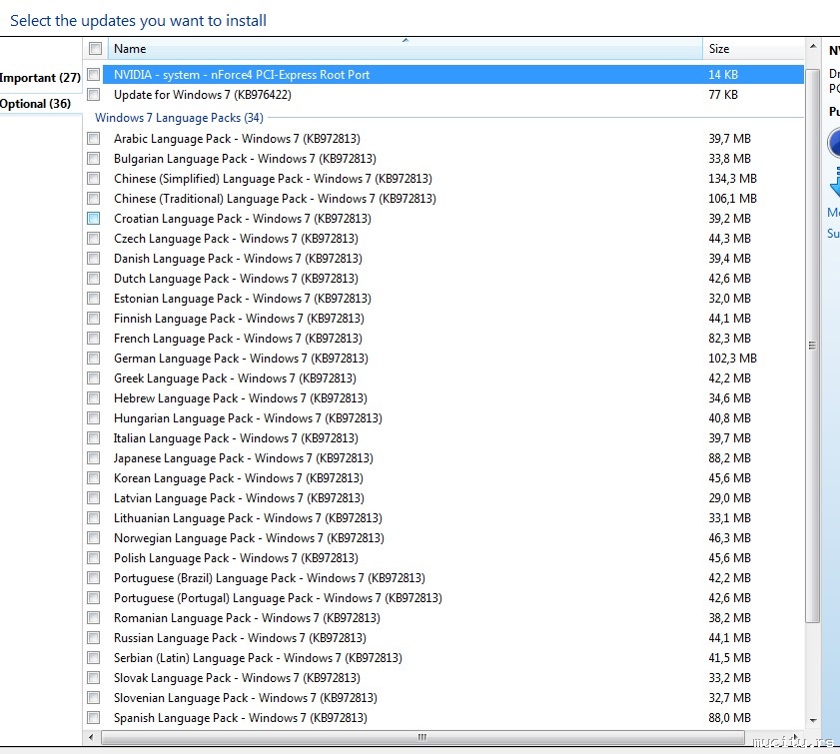
Task: Tick Slovenian Language Pack checkbox
Action: pos(94,698)
